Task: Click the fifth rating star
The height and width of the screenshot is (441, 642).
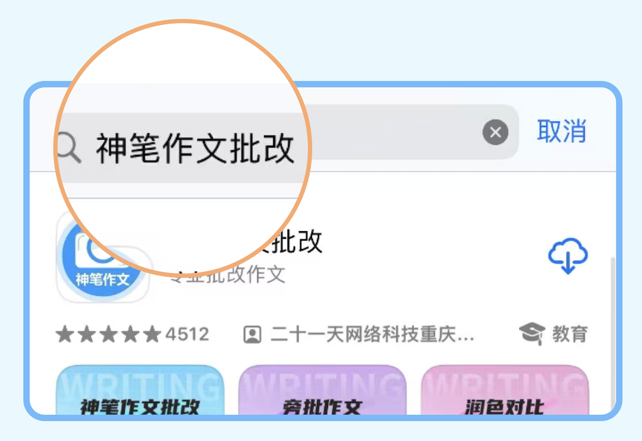Action: (152, 333)
